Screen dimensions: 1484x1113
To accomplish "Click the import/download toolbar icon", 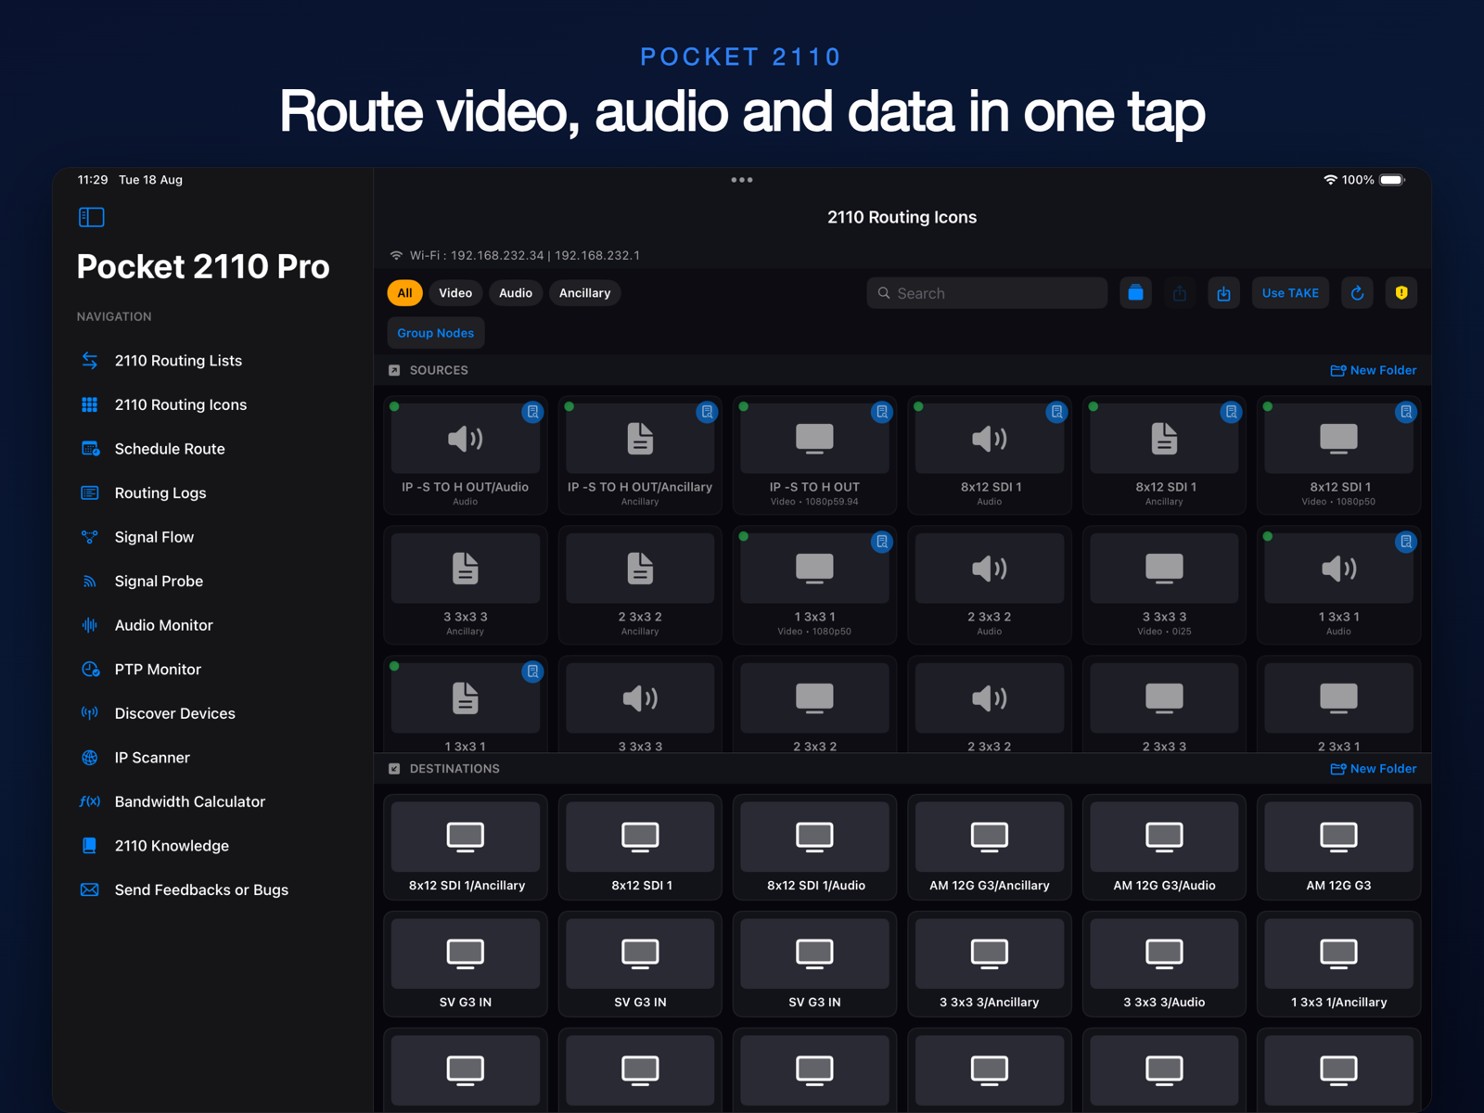I will click(1224, 293).
